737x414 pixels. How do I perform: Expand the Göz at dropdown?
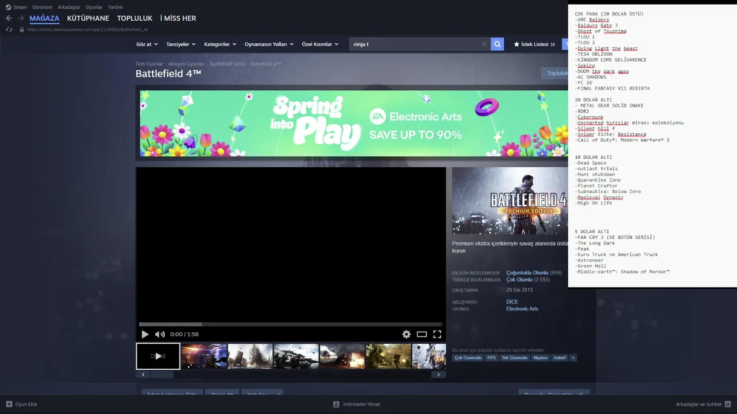coord(147,44)
